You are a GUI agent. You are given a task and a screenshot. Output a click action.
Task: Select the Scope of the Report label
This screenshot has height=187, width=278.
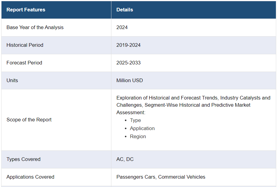29,120
